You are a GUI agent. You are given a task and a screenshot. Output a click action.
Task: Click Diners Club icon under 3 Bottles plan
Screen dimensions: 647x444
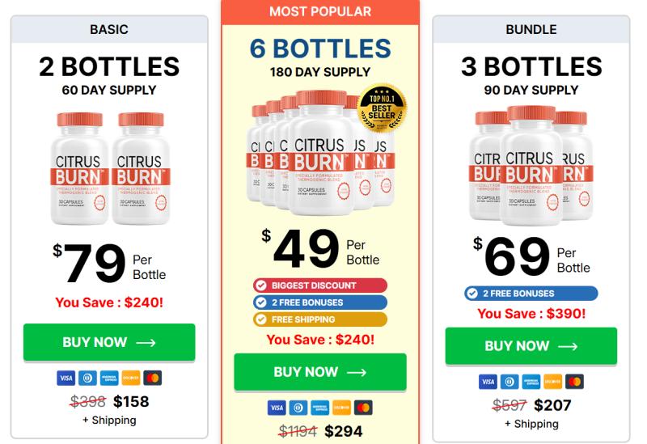pos(510,382)
